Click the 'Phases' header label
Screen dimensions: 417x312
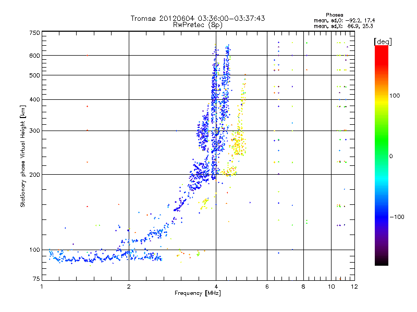pos(335,15)
